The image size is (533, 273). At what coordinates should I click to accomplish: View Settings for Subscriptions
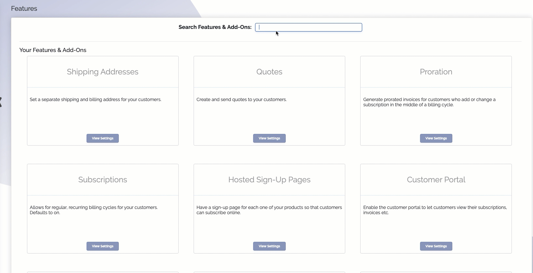102,246
